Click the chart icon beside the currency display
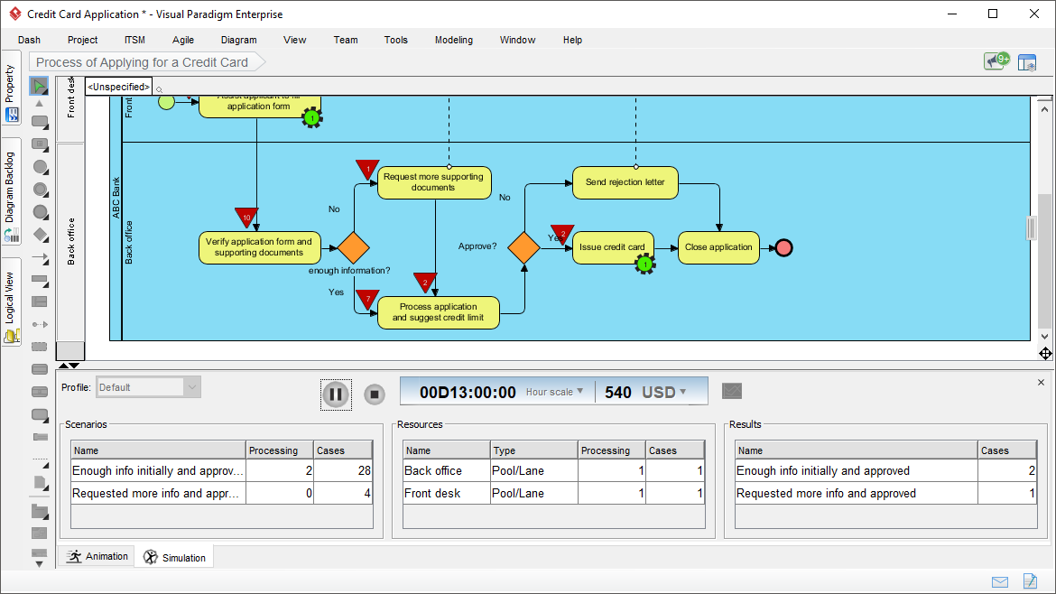 (x=731, y=390)
